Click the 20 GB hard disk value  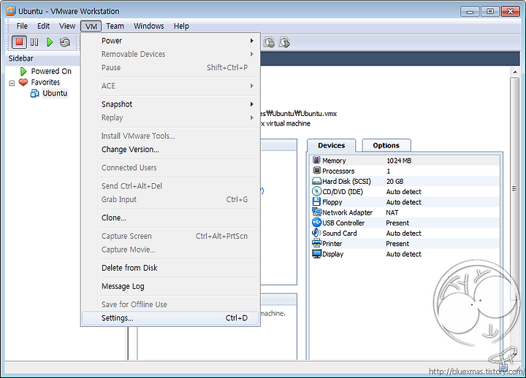click(394, 181)
